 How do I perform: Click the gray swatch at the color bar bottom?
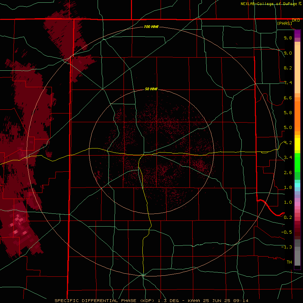point(297,258)
